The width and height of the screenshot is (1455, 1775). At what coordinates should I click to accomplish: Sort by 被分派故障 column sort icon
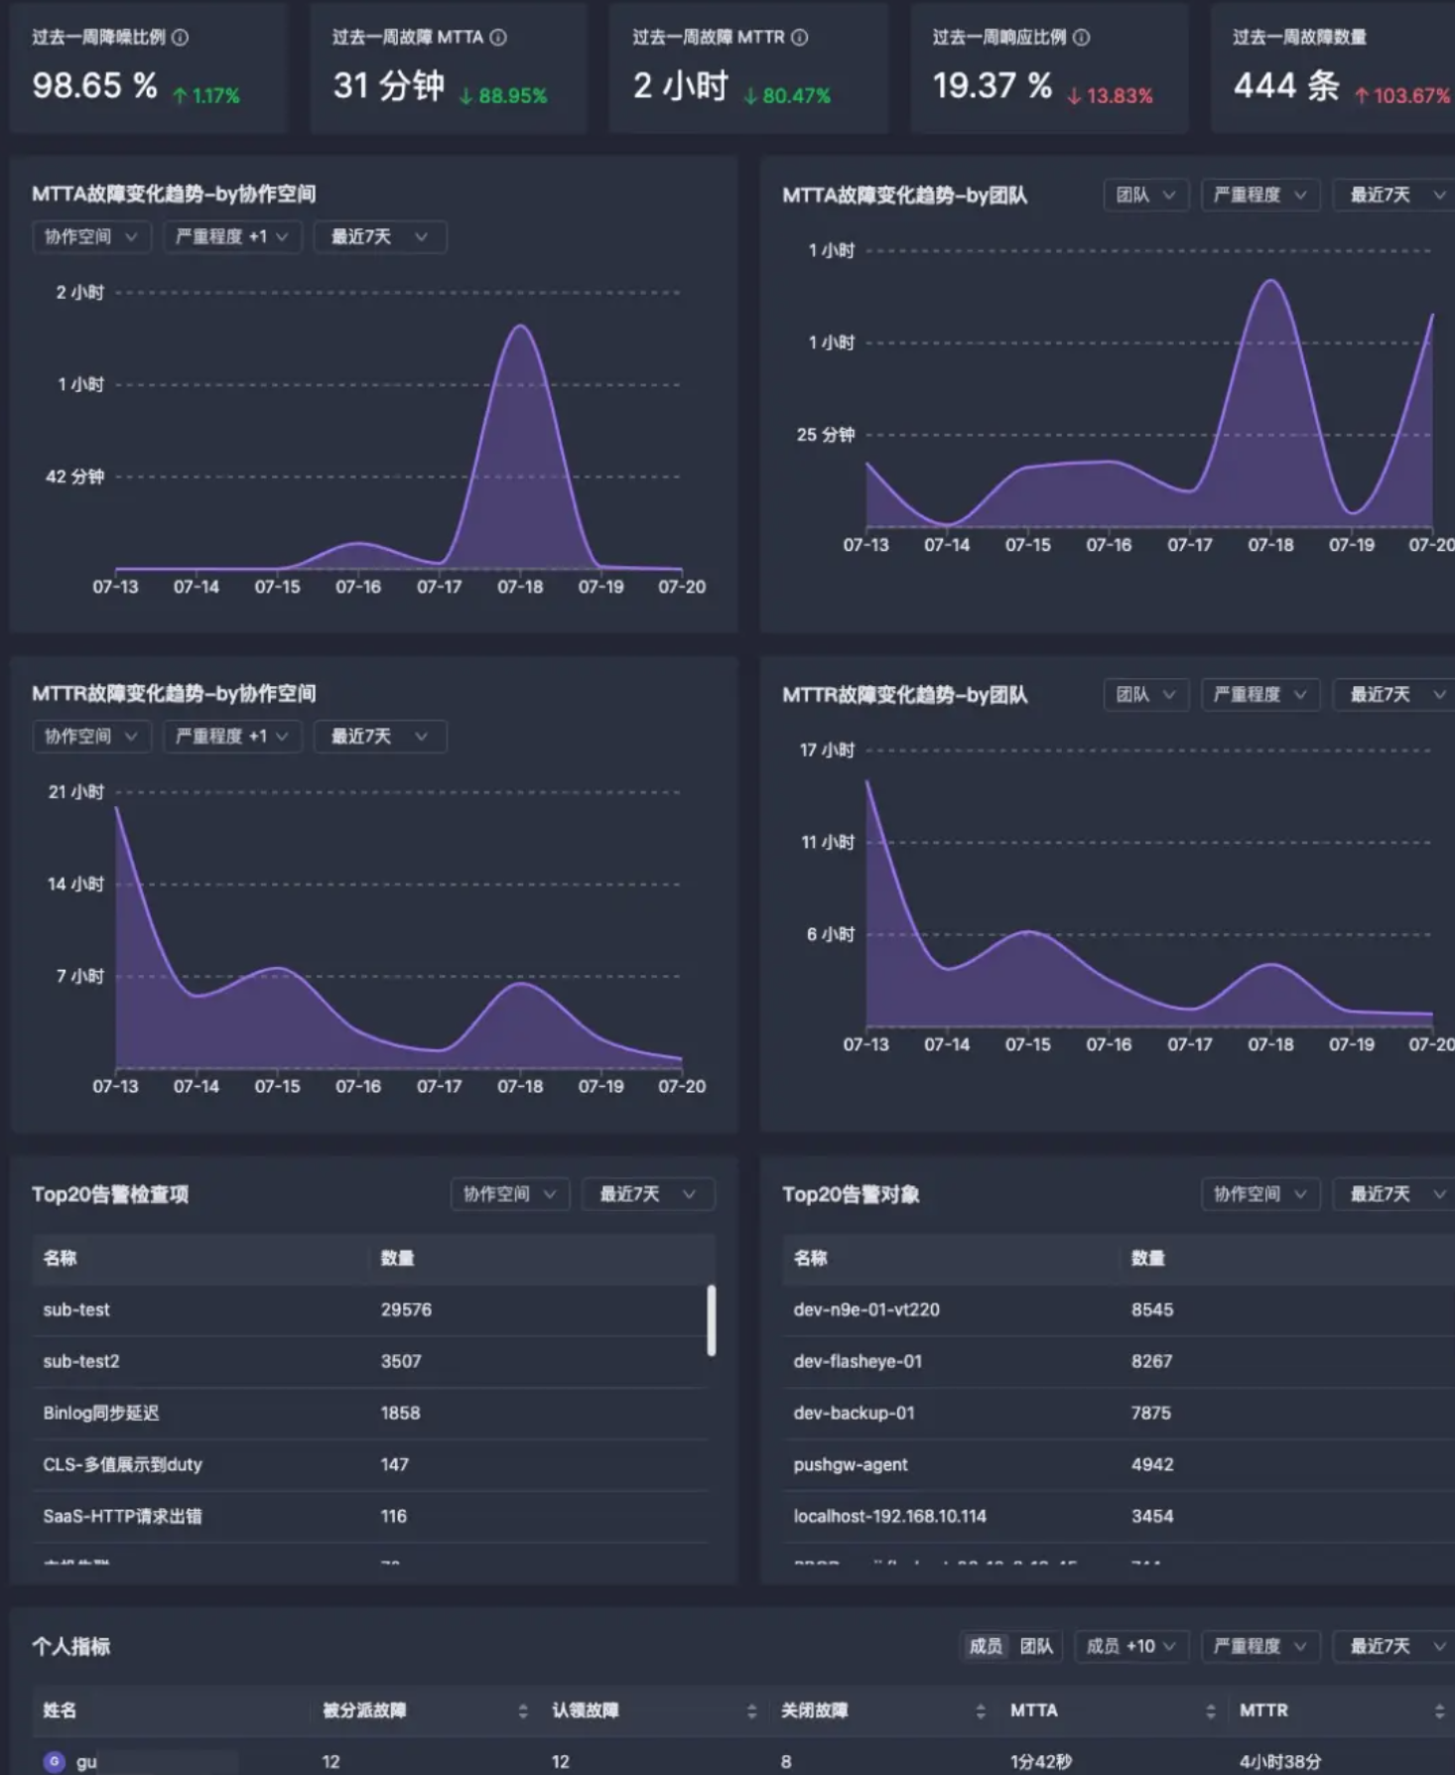click(x=523, y=1710)
